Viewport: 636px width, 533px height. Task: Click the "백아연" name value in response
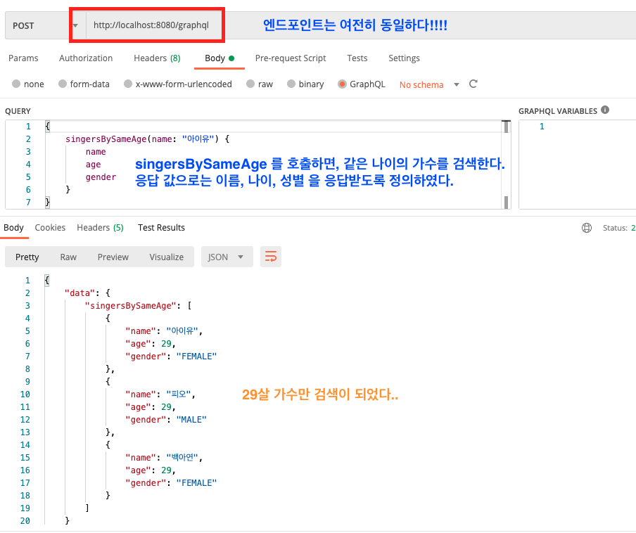182,458
